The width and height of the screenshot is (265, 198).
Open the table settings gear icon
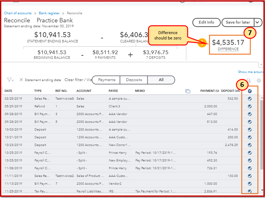point(259,81)
